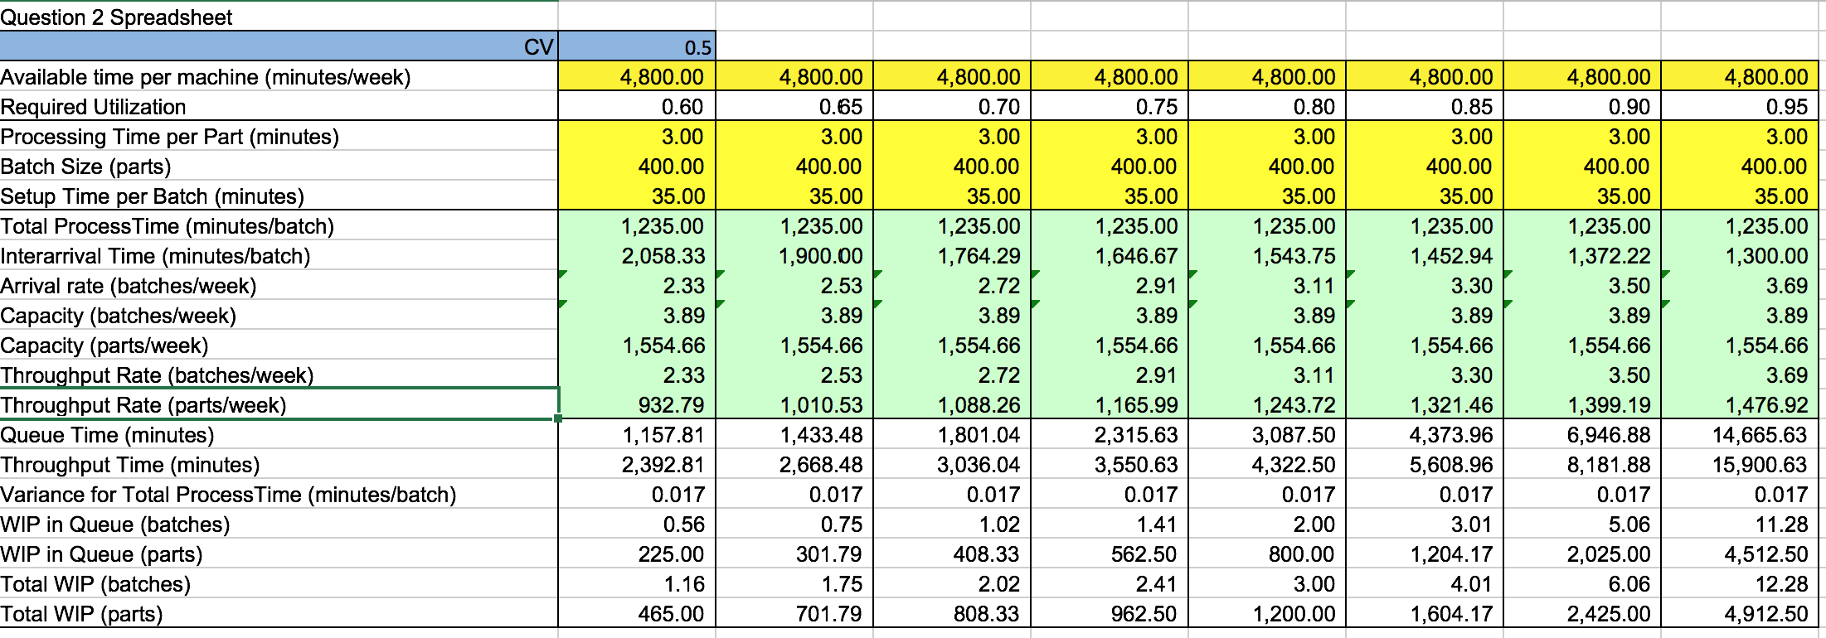Click Throughput Rate parts cell 932.79

637,404
